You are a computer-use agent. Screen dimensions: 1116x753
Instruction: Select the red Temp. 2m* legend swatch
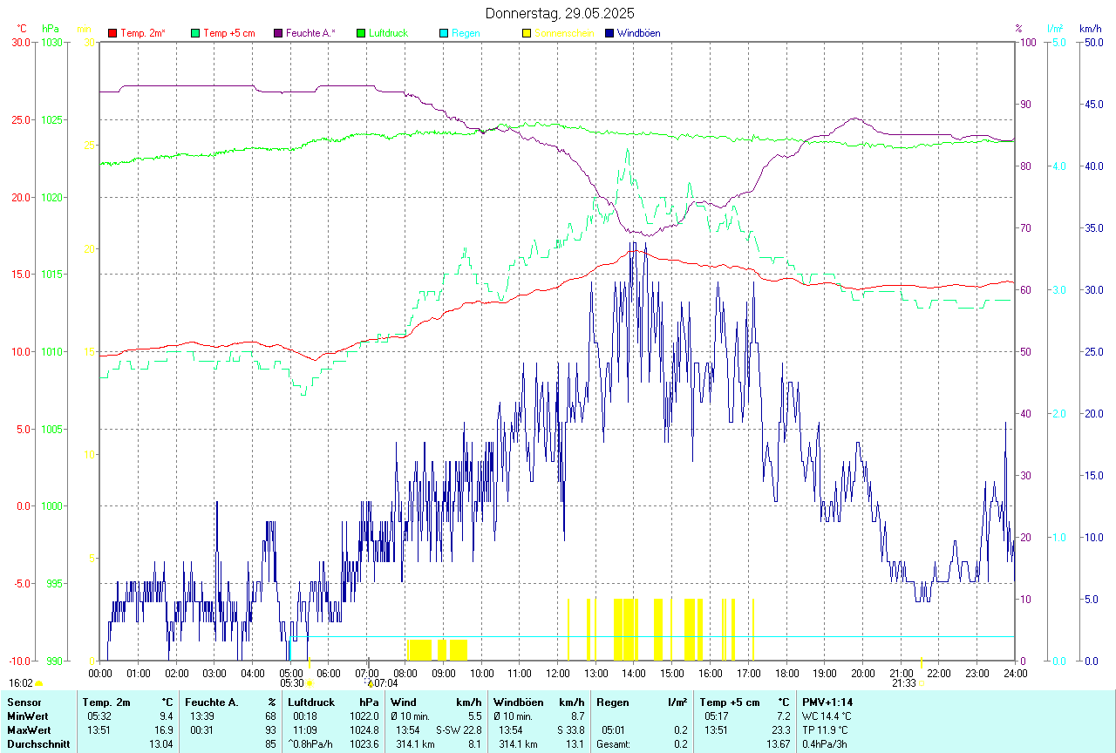tap(112, 33)
